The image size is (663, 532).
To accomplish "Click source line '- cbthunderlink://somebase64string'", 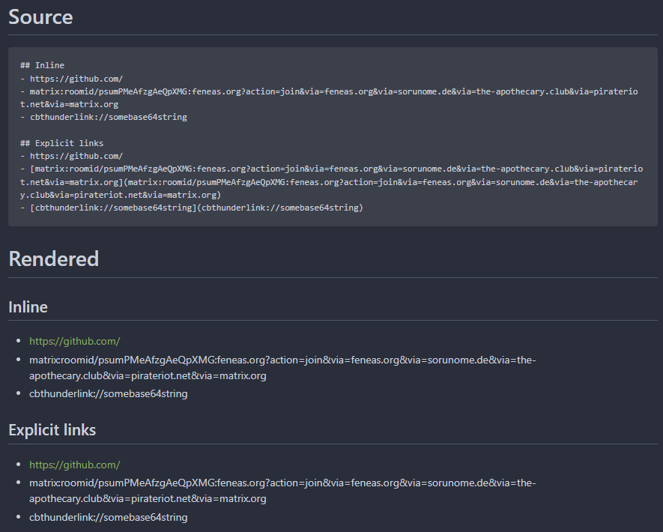I will [103, 117].
